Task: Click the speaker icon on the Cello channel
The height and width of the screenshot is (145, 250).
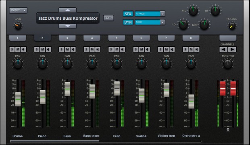Action: (x=123, y=50)
